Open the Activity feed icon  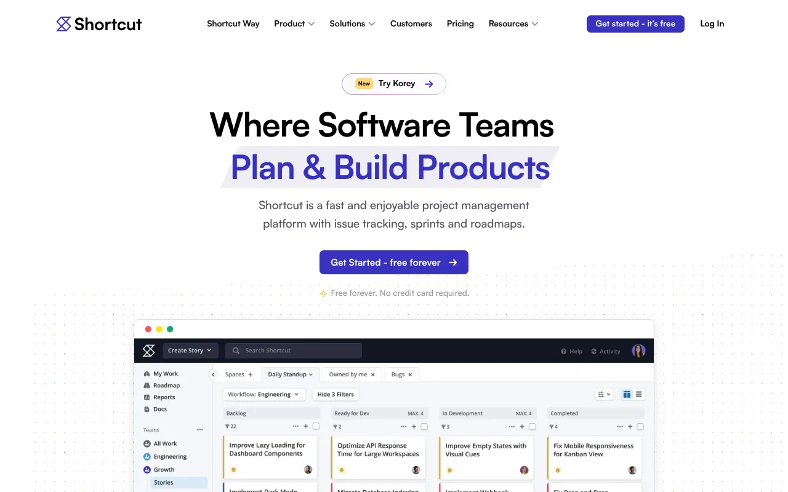pos(593,352)
